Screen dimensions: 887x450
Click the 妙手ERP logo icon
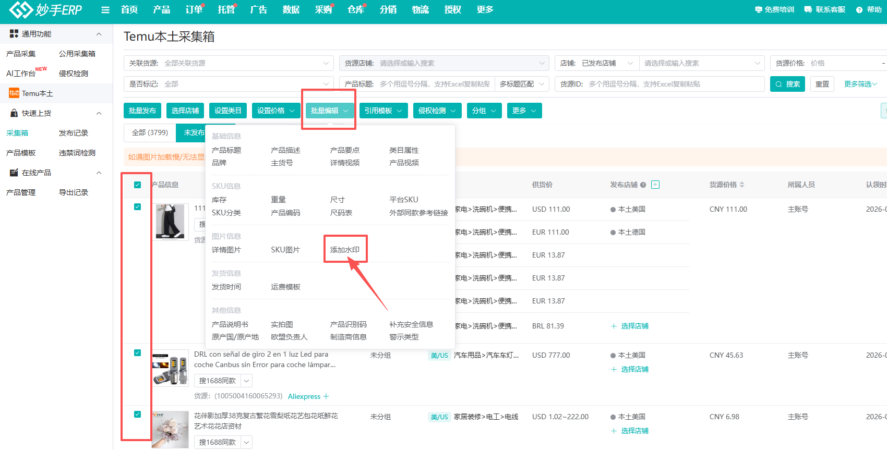tap(21, 9)
